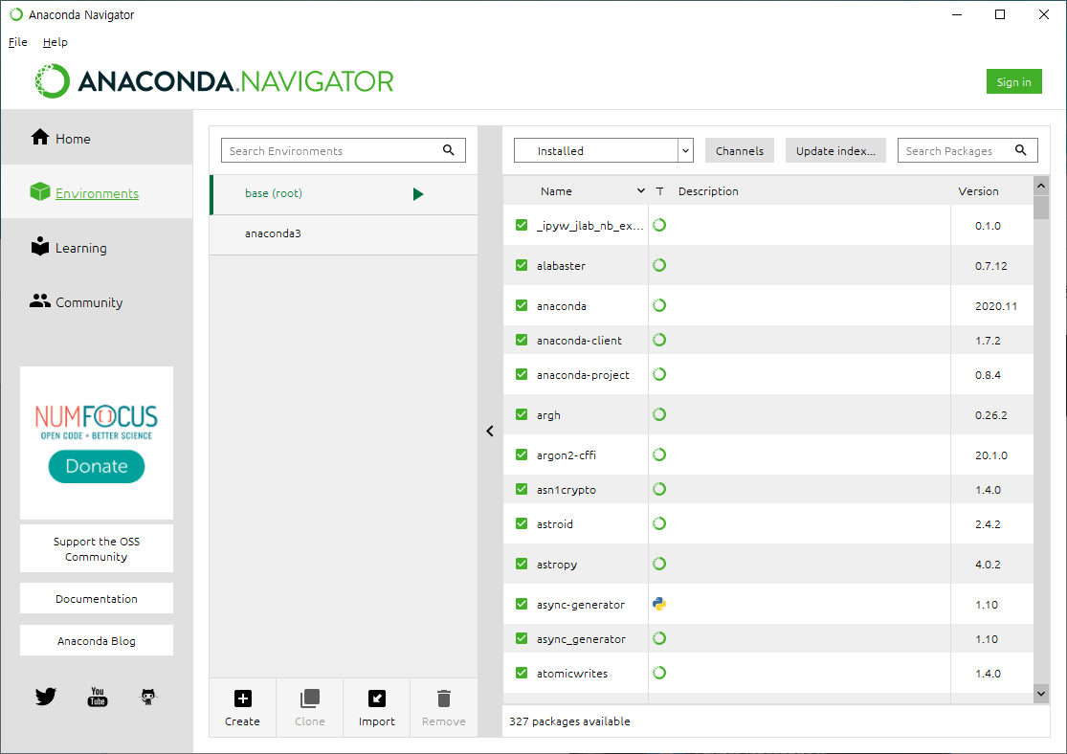The width and height of the screenshot is (1067, 754).
Task: Click the T column header
Action: pos(659,191)
